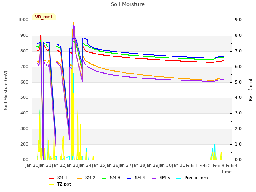Screen dimensions: 256x192
Task: Select the SM 3 legend label
Action: [115, 178]
